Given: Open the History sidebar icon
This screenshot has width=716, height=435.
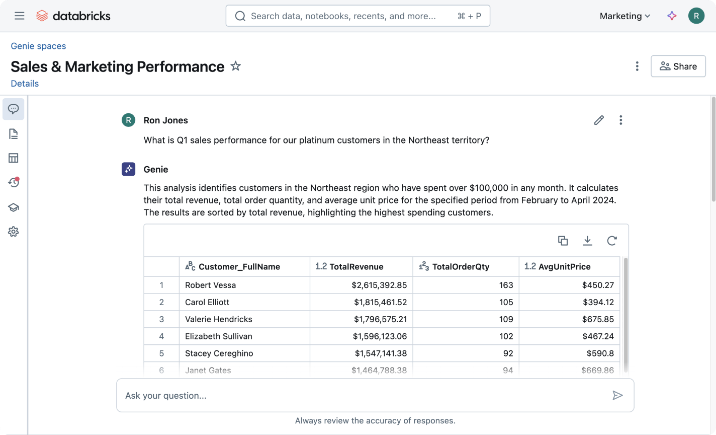Looking at the screenshot, I should tap(14, 183).
